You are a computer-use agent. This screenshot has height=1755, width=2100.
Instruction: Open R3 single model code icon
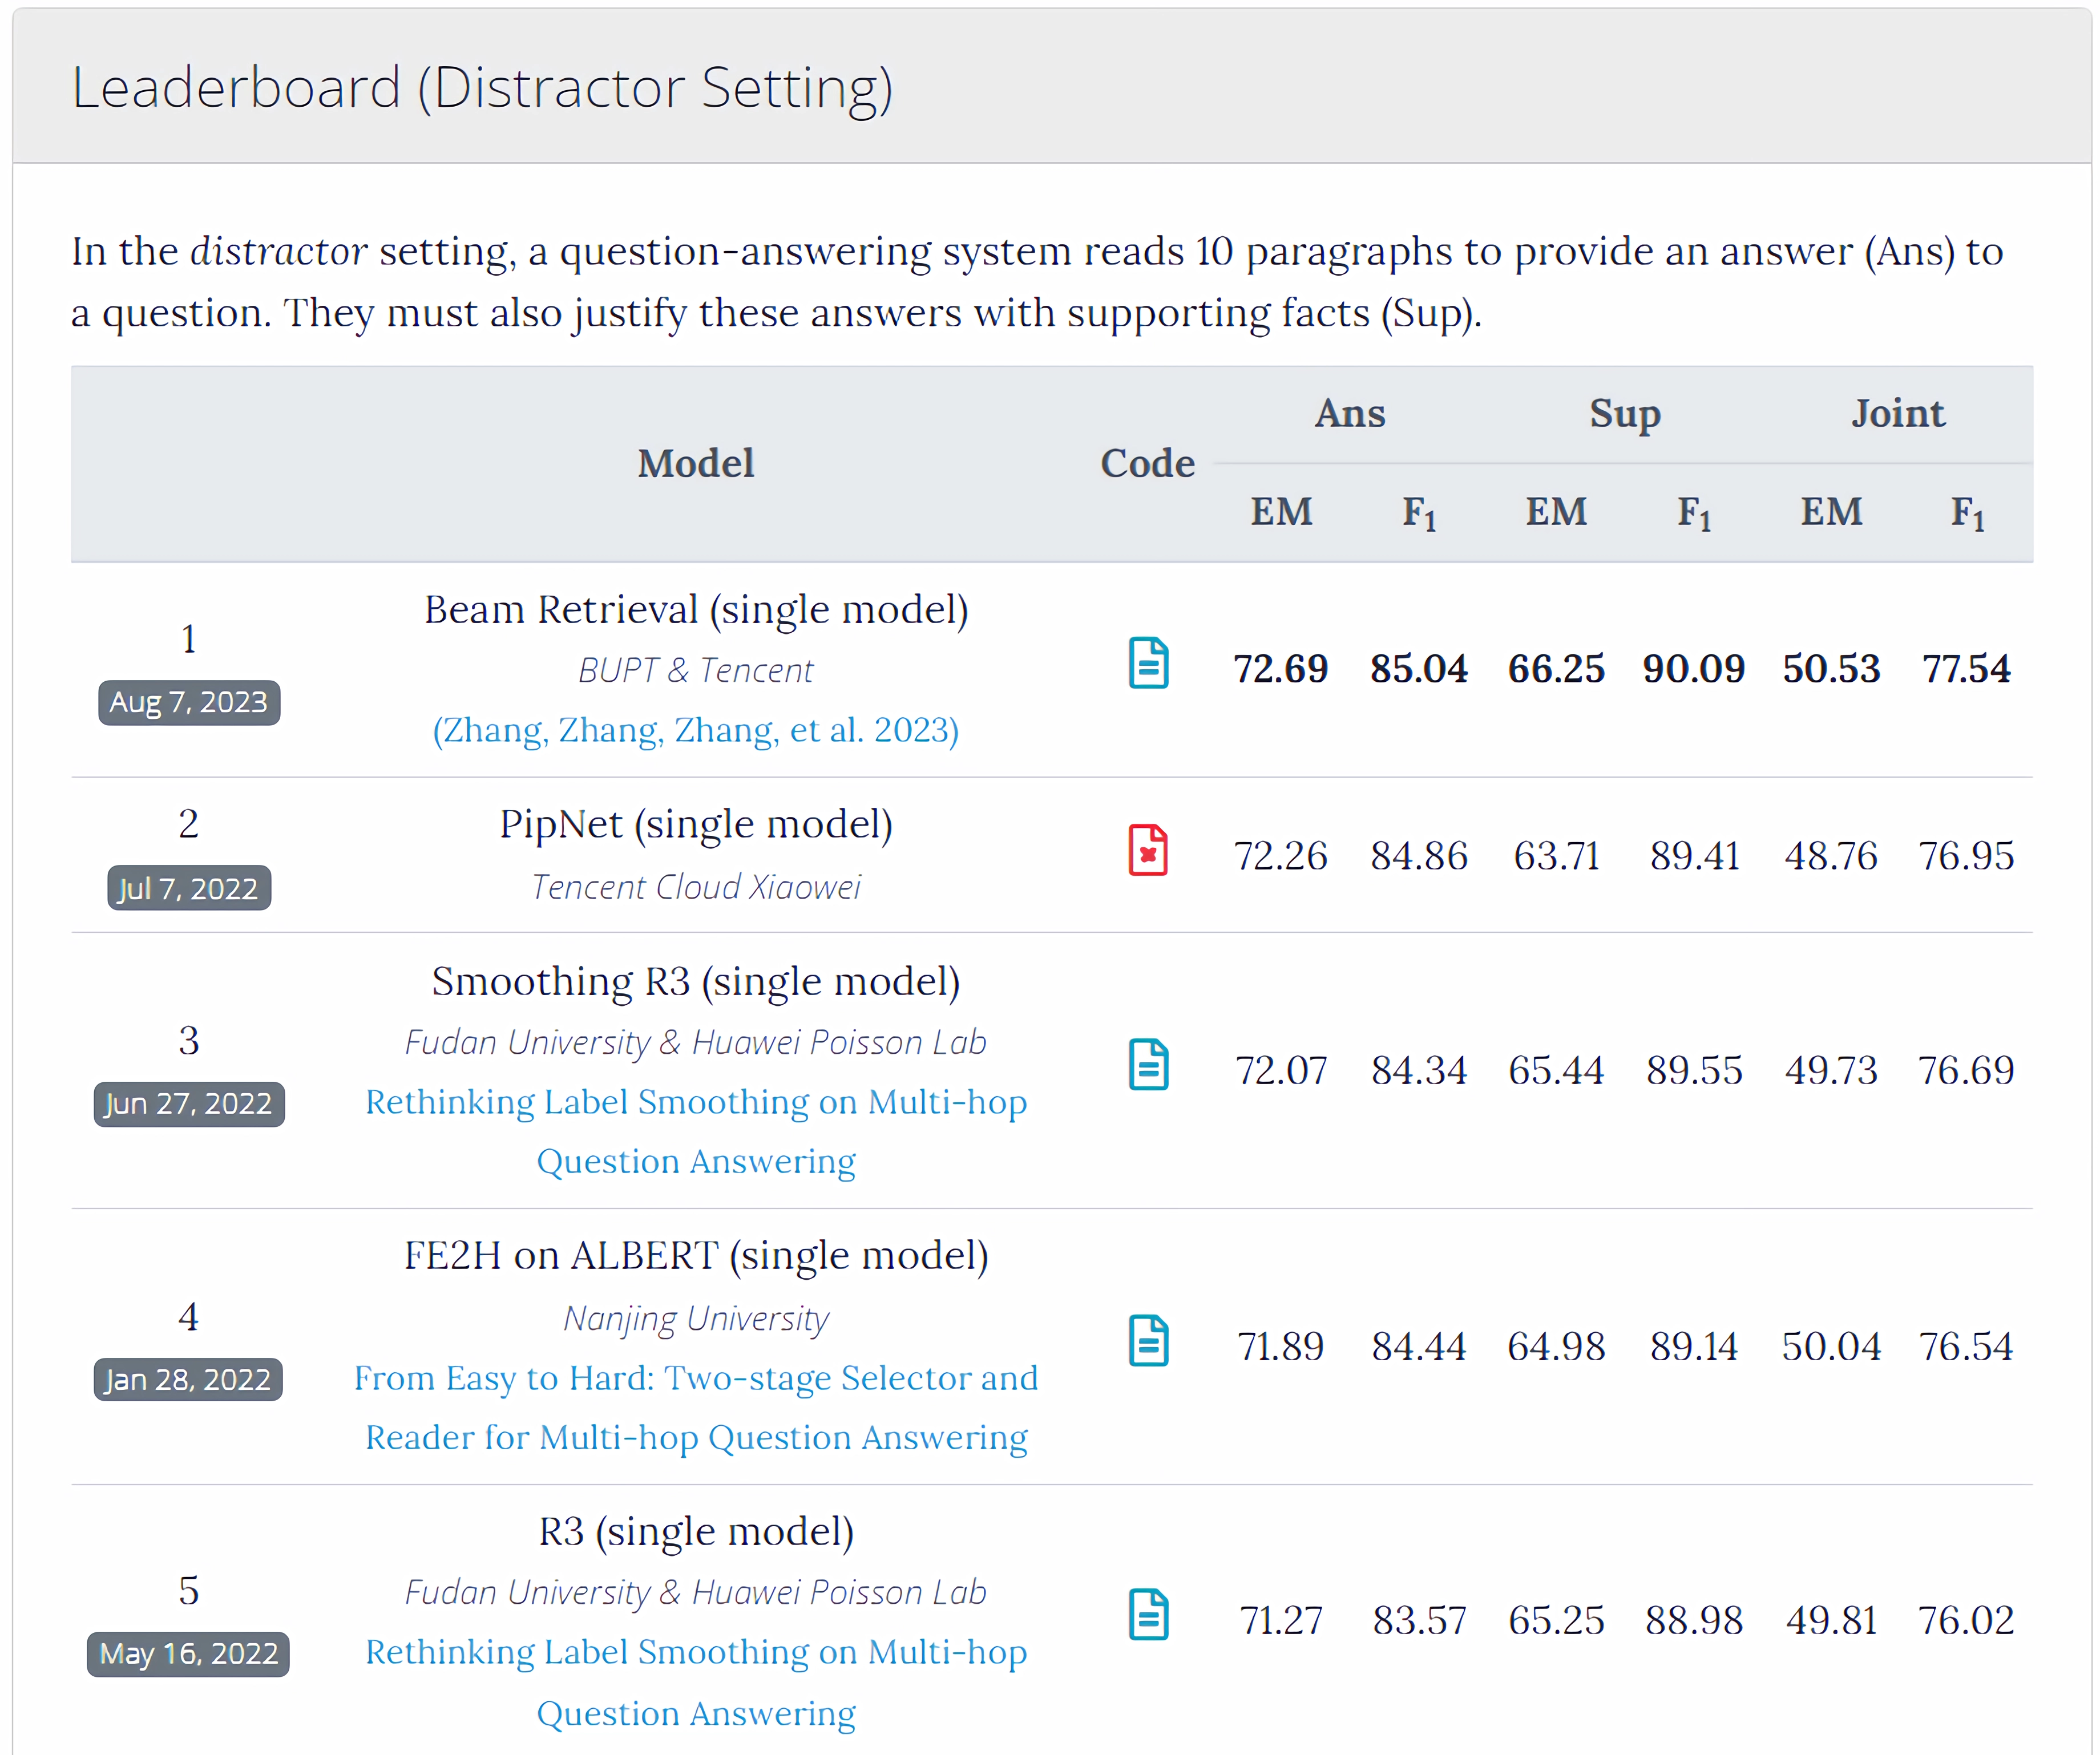[x=1148, y=1614]
